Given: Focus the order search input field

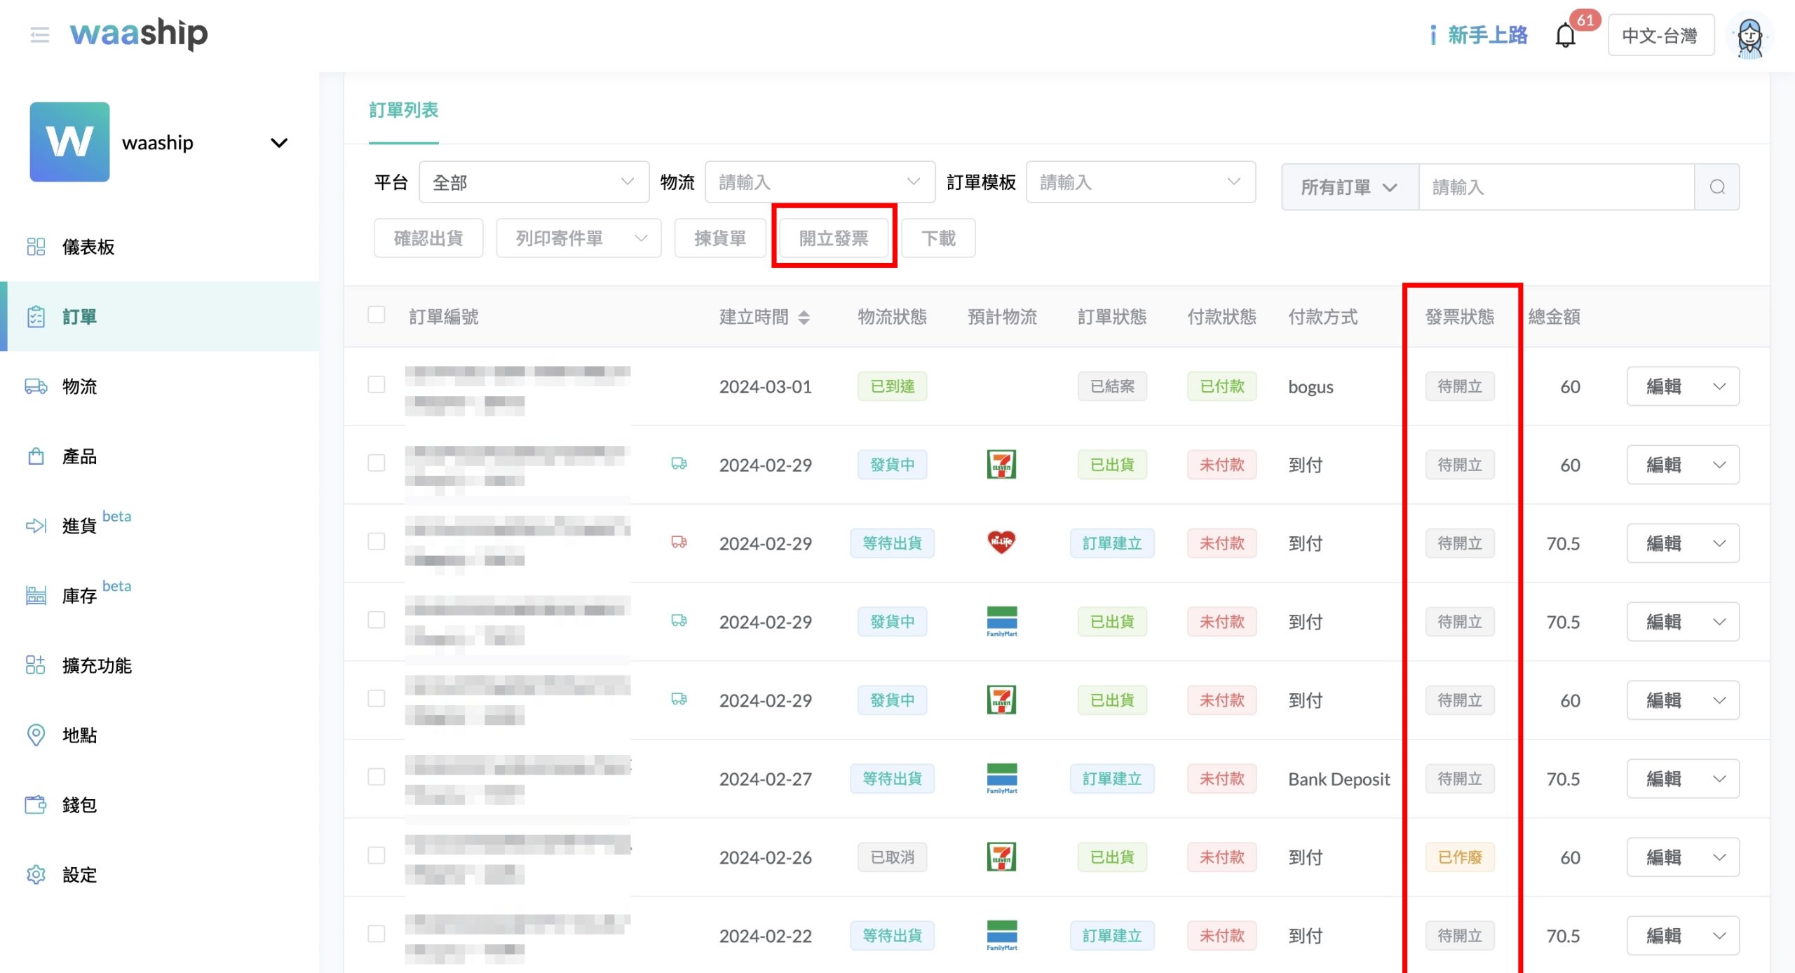Looking at the screenshot, I should [1556, 187].
